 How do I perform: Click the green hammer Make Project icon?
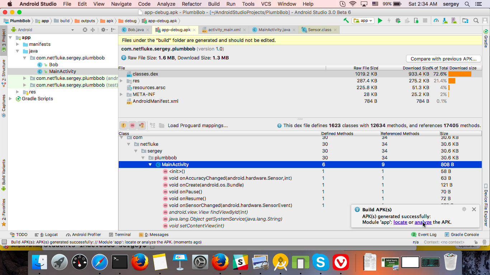pyautogui.click(x=346, y=21)
